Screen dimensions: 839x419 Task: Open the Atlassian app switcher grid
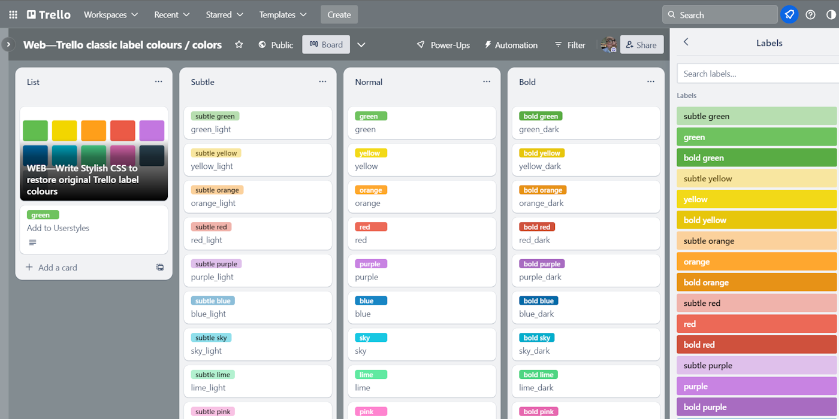tap(13, 14)
